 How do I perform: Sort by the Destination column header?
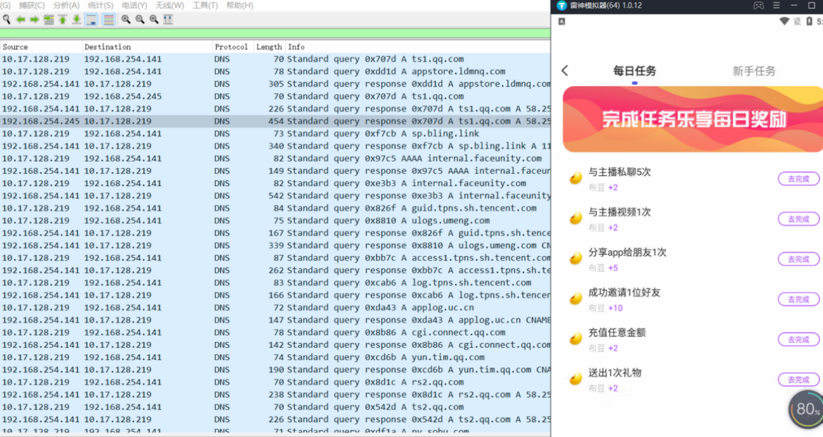[147, 47]
